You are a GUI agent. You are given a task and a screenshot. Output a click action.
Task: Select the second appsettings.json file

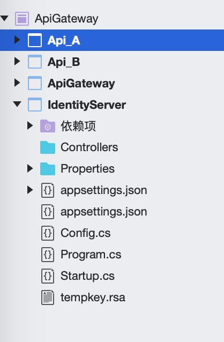pyautogui.click(x=104, y=212)
